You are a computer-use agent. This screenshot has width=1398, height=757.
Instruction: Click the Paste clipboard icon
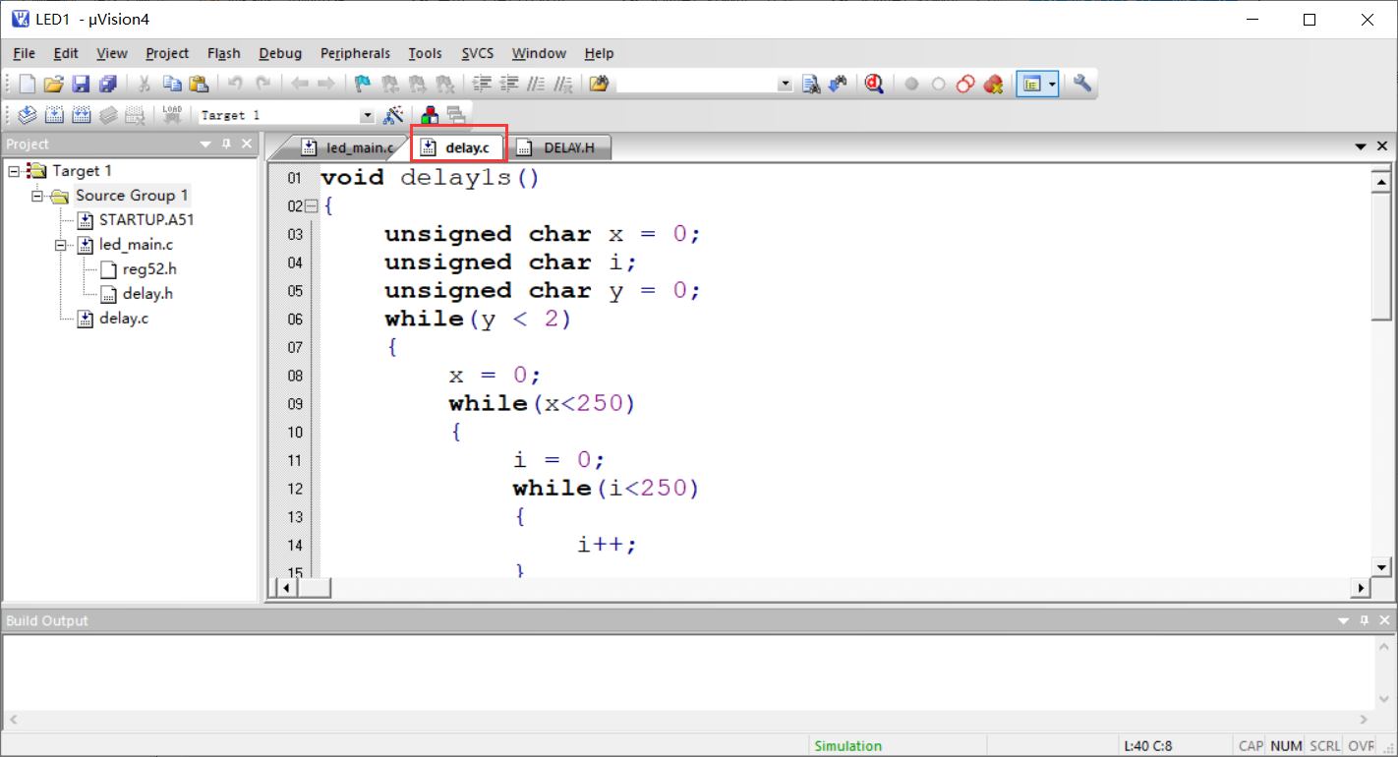coord(199,85)
